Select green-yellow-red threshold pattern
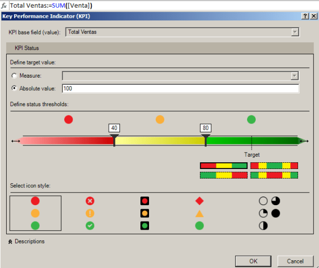Viewport: 319px width, 268px height. [x=224, y=175]
